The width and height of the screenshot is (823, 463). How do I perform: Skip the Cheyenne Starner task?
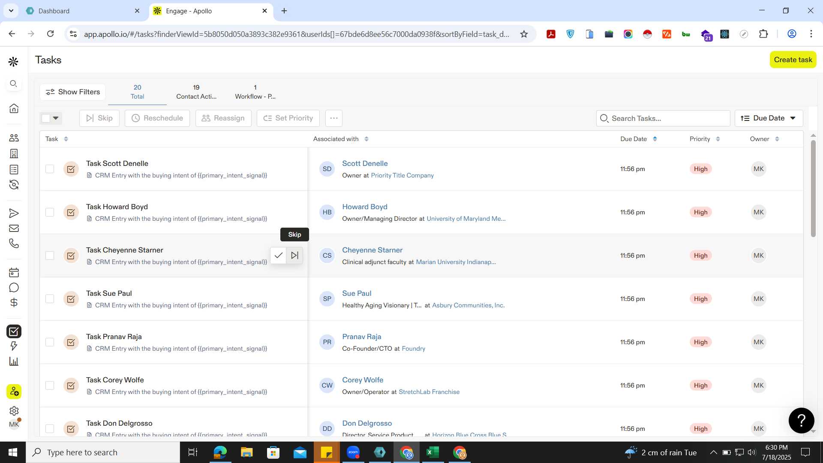coord(294,256)
